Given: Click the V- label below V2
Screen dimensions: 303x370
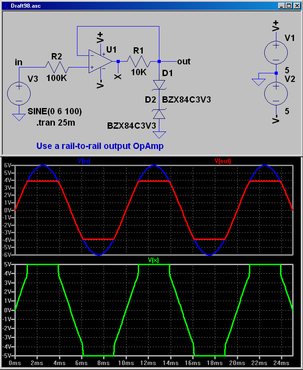Looking at the screenshot, I should 276,119.
